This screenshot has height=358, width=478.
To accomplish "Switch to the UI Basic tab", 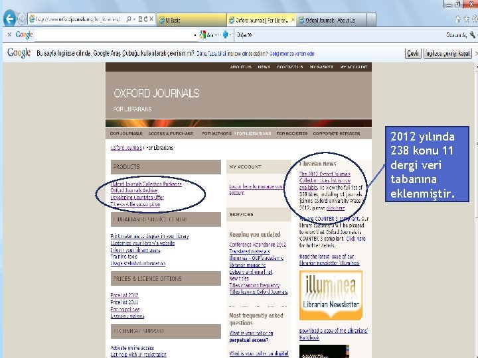I will click(191, 20).
